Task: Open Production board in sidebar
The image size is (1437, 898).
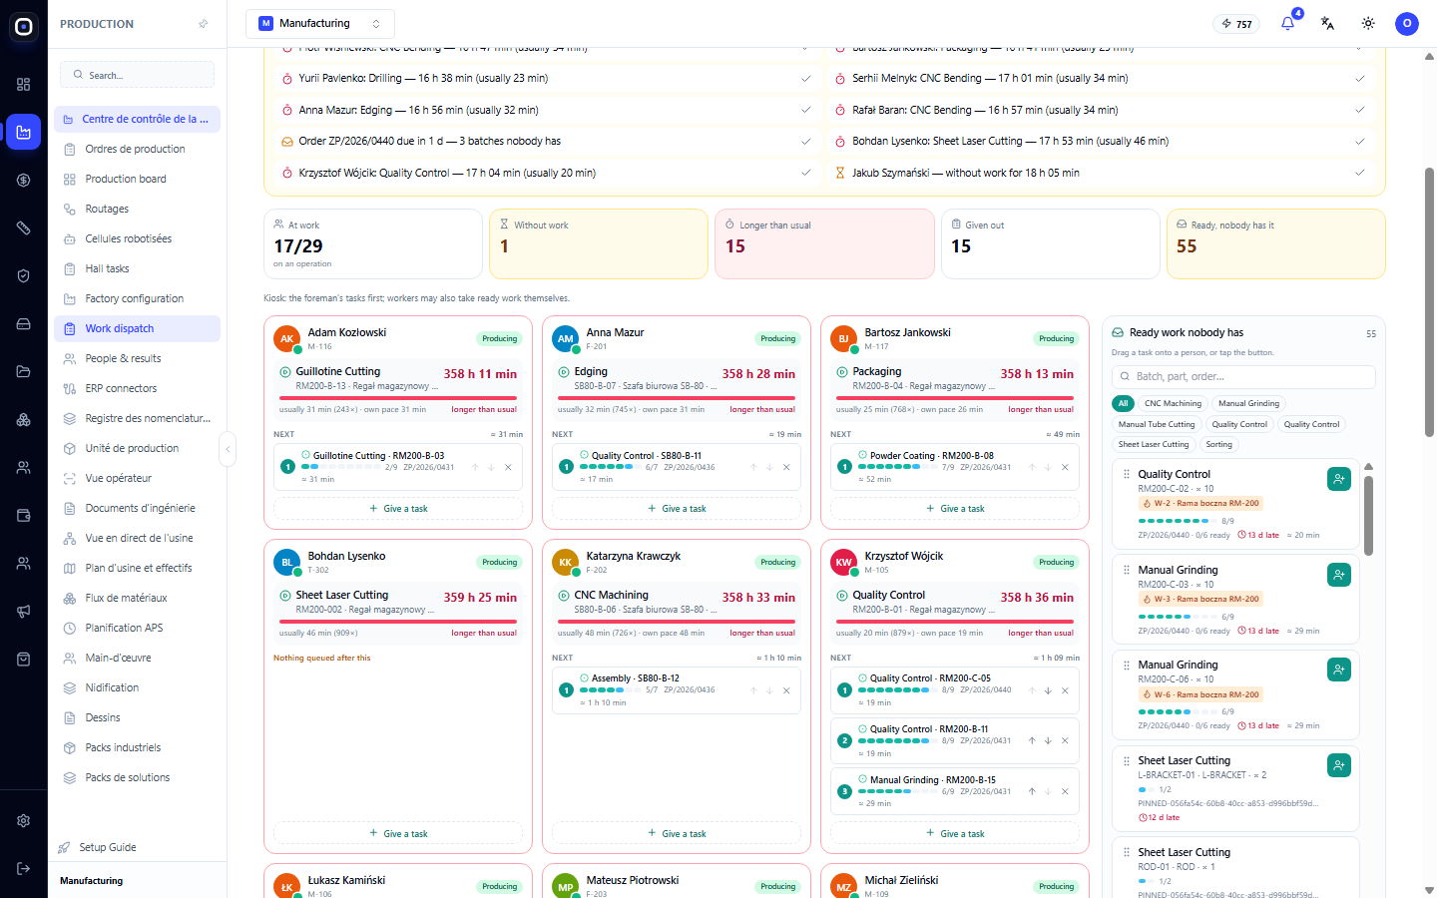Action: pos(137,179)
